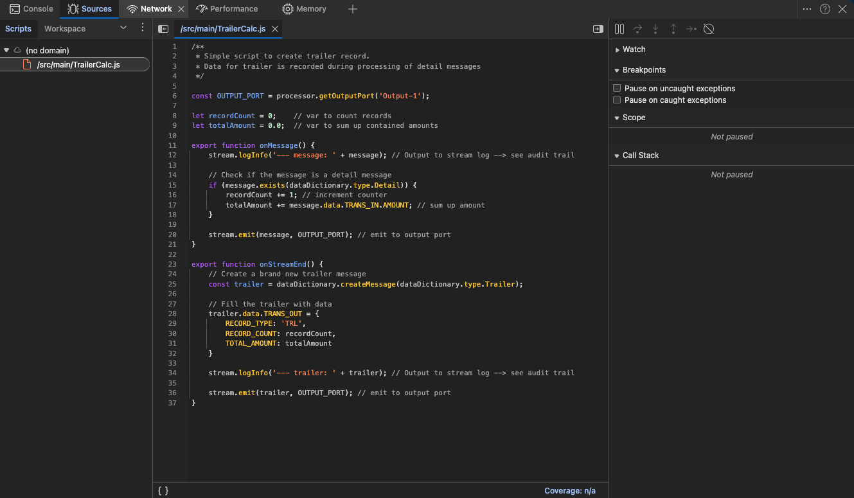854x498 pixels.
Task: Pretty print the source code
Action: click(x=163, y=490)
